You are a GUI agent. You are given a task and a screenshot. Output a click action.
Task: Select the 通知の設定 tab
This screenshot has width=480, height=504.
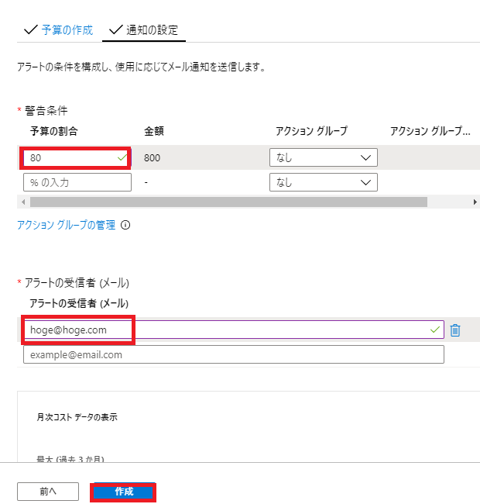(152, 30)
